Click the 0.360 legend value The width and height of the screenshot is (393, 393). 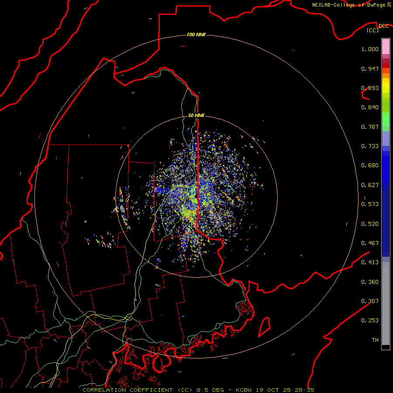coord(370,282)
